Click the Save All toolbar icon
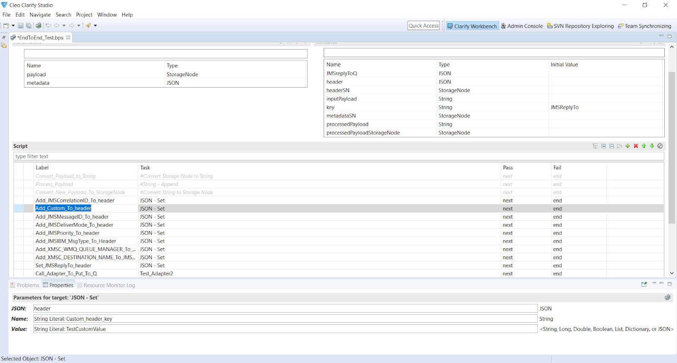 pyautogui.click(x=29, y=25)
